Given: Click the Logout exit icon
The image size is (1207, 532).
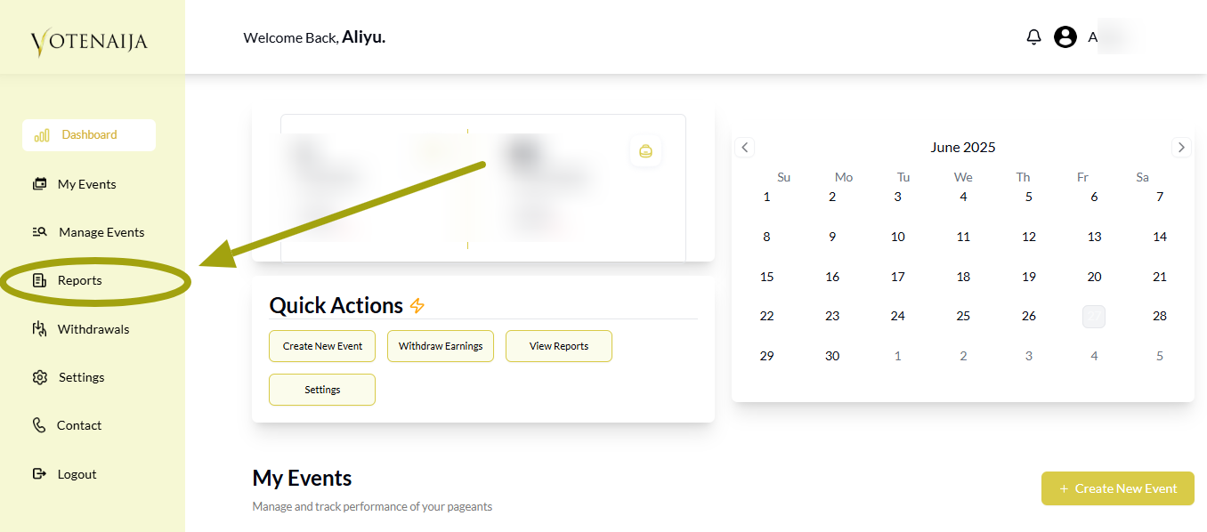Looking at the screenshot, I should click(x=39, y=474).
